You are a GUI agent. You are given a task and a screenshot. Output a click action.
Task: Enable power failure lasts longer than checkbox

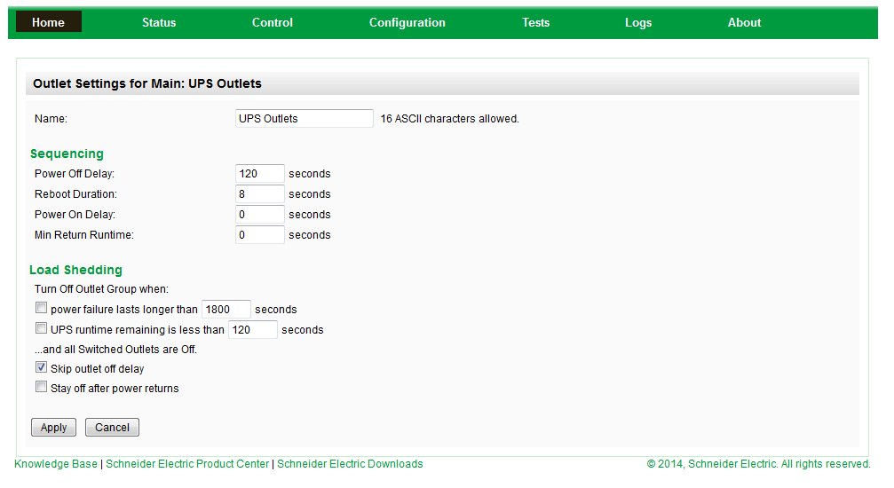41,309
